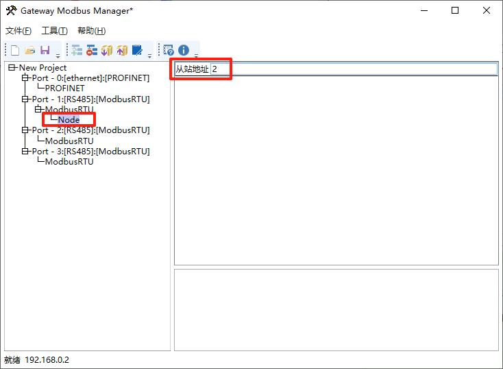Select the PROFINET tree item

click(x=65, y=88)
